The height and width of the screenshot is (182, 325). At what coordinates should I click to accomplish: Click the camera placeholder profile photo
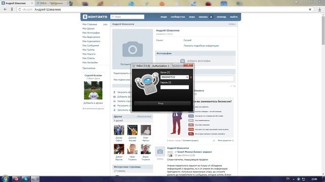133,49
